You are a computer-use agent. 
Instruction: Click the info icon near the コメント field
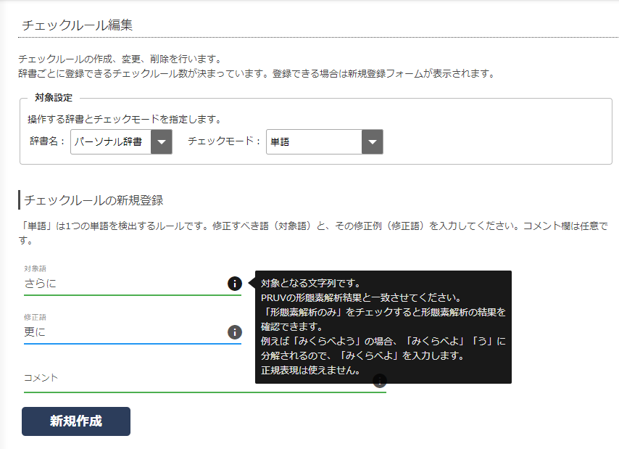click(x=380, y=379)
